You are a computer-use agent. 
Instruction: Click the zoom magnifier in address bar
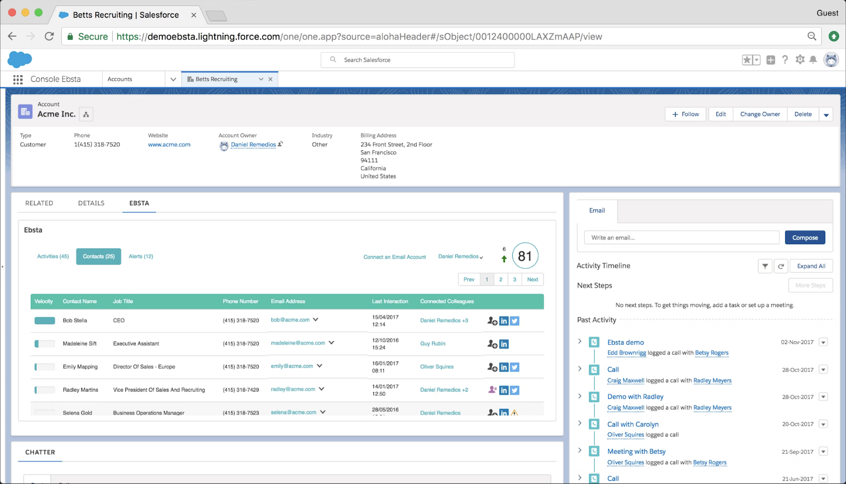812,36
